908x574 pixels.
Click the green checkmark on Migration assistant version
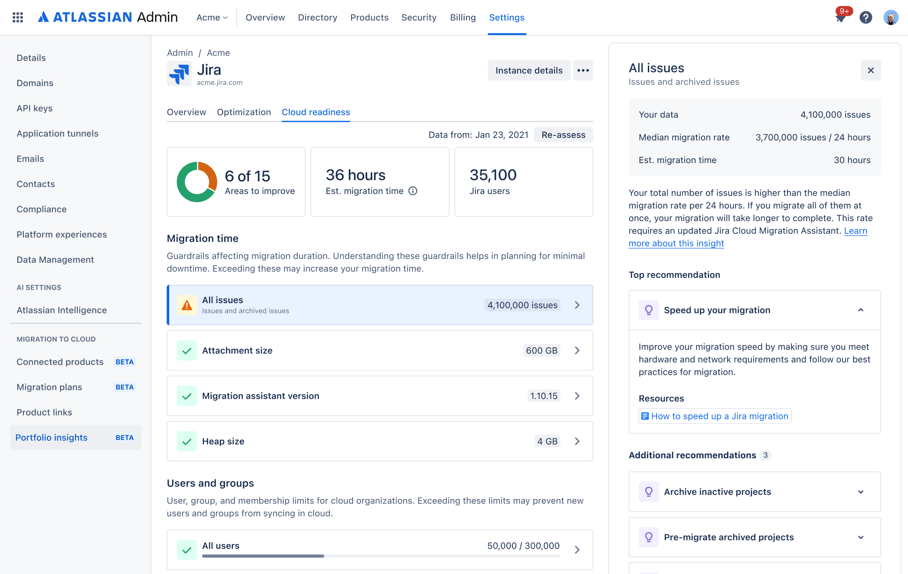[187, 396]
